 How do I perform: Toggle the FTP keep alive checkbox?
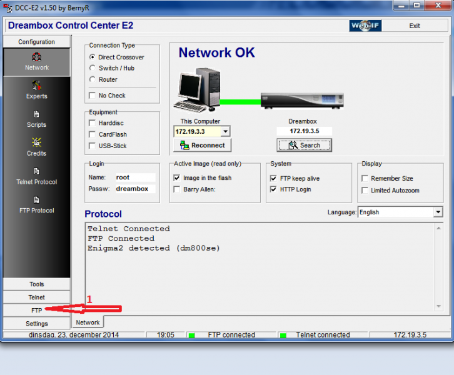coord(274,178)
